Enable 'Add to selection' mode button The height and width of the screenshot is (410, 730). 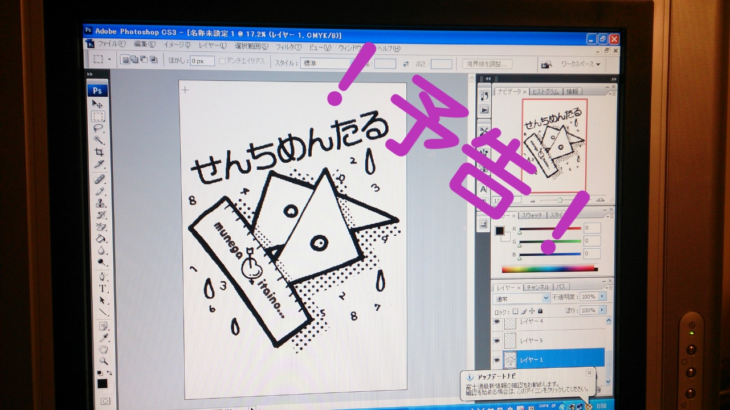134,59
